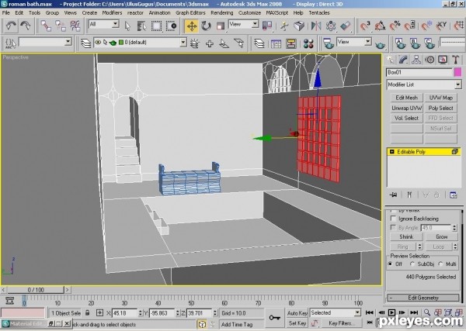Click the UVW Map modifier button
Screen dimensions: 466x331
coord(440,98)
